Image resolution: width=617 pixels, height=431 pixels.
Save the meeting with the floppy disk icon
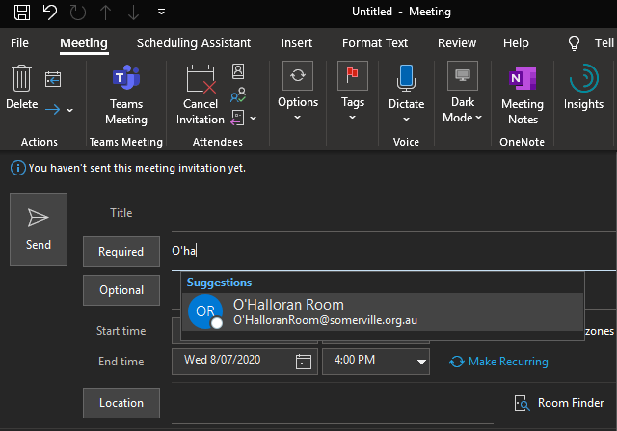point(22,13)
